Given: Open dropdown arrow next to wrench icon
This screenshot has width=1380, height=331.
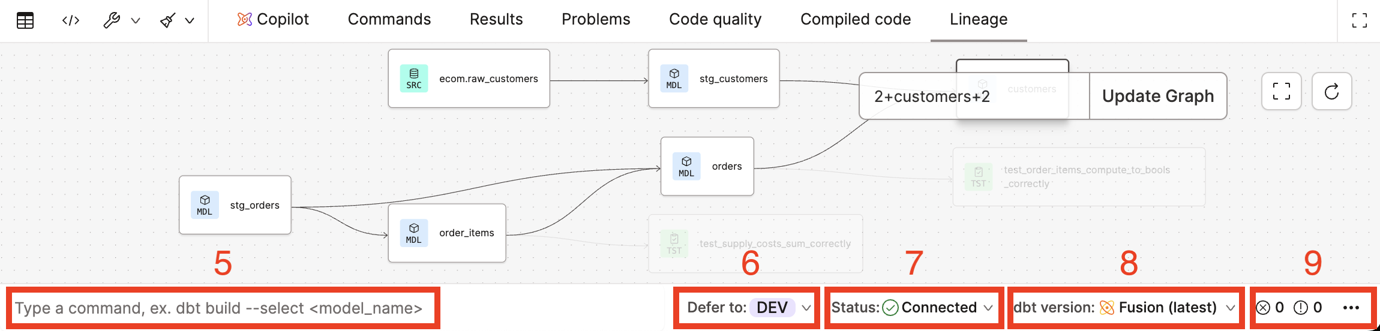Looking at the screenshot, I should (136, 21).
